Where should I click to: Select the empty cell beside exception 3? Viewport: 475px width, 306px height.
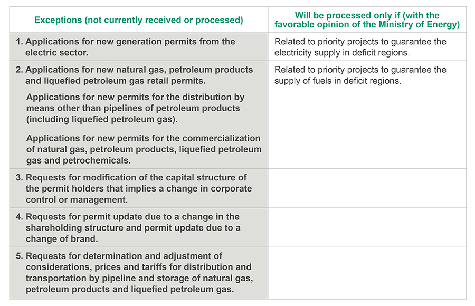pyautogui.click(x=367, y=188)
